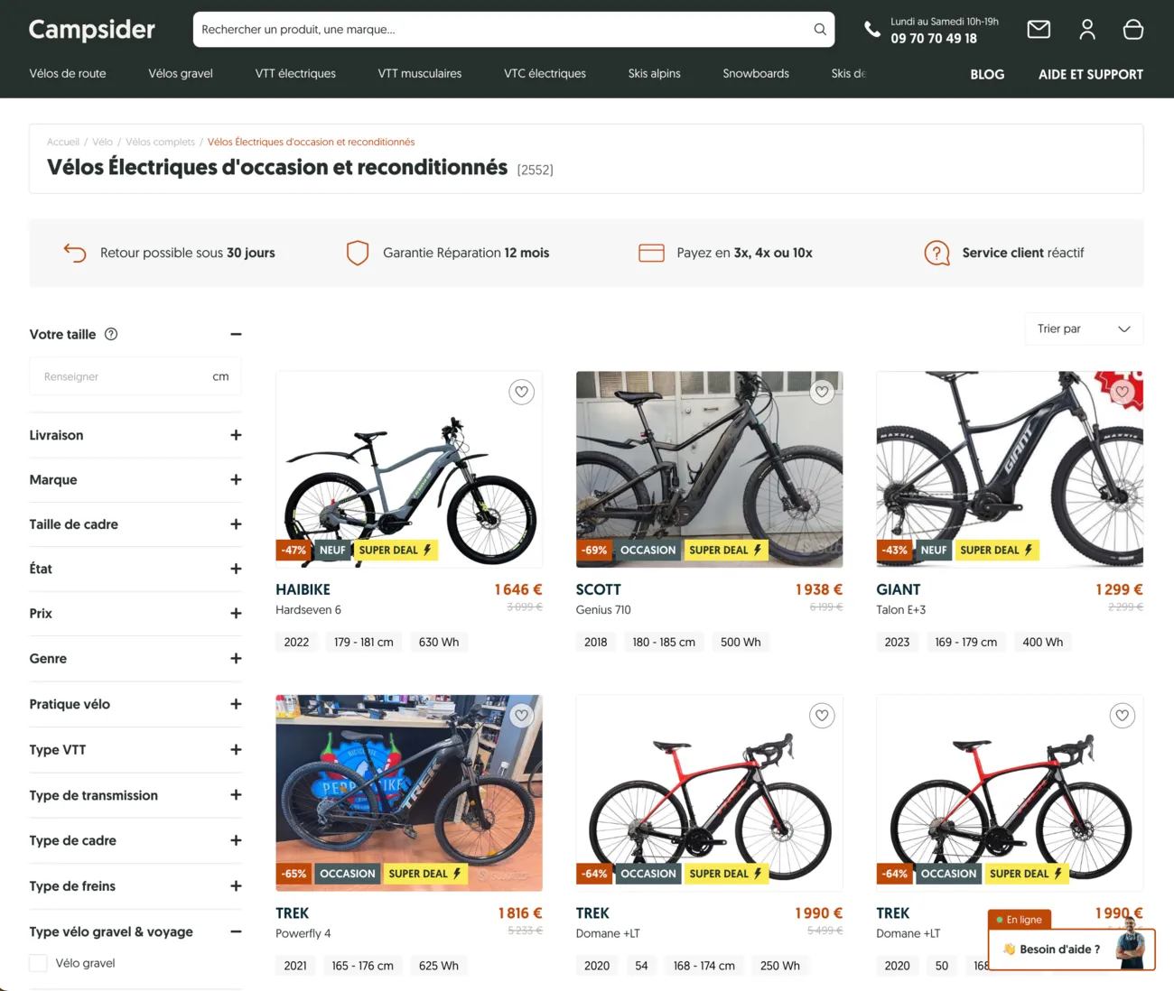Open the Besoin d'aide chat button
This screenshot has width=1174, height=991.
click(1072, 949)
